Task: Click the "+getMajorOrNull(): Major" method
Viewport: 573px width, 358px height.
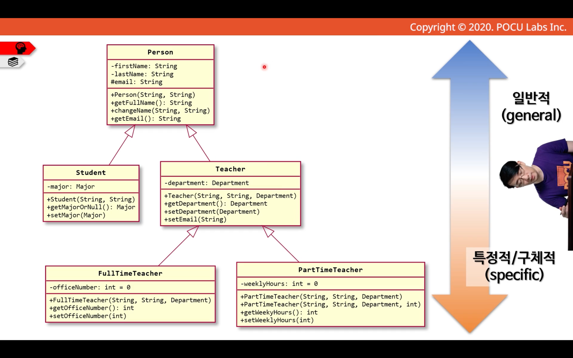Action: (x=91, y=207)
